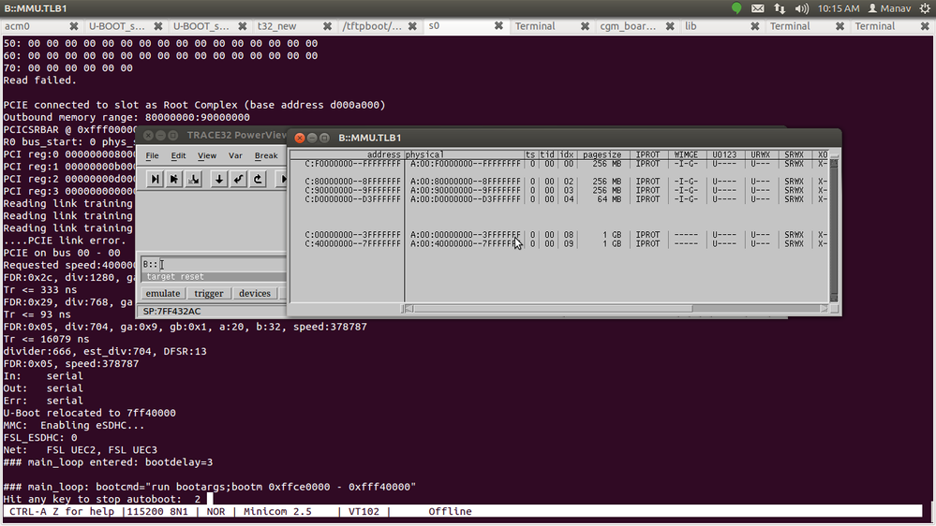Click the trigger softkey button
936x526 pixels.
[x=209, y=293]
